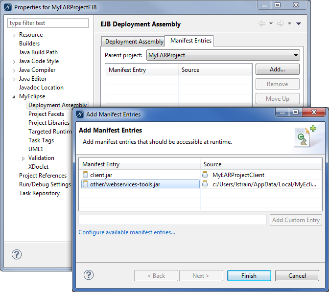This screenshot has width=329, height=292.
Task: Click the Remove button
Action: [x=278, y=84]
